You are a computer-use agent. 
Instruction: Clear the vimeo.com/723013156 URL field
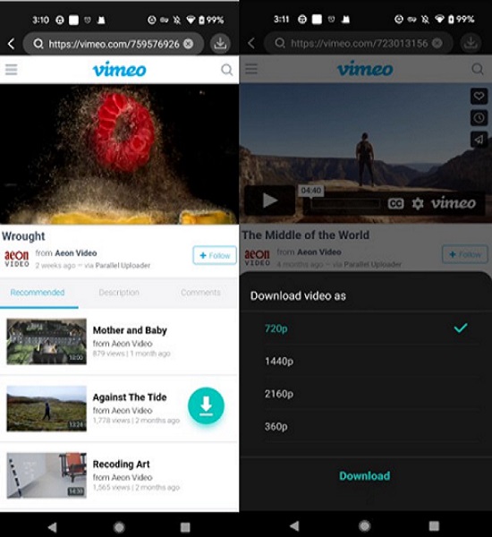[437, 43]
